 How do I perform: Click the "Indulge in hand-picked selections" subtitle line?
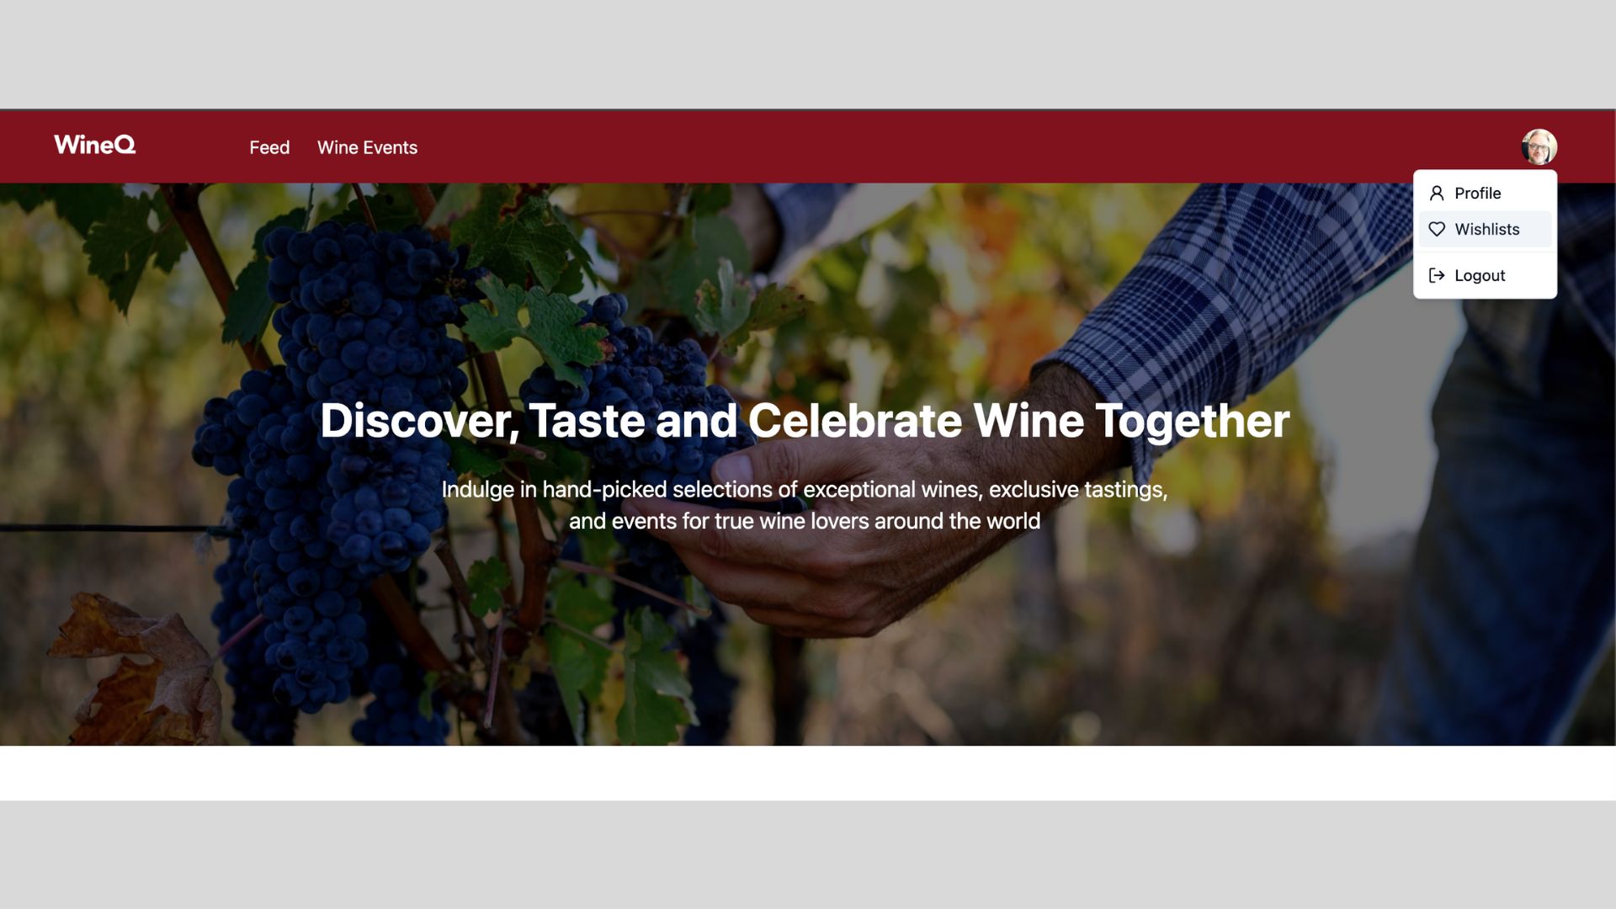point(804,489)
